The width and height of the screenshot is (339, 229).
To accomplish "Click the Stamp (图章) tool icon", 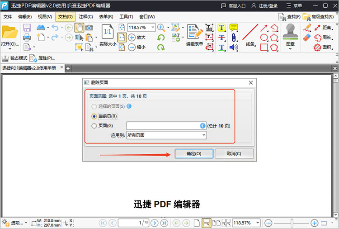I will coord(290,32).
